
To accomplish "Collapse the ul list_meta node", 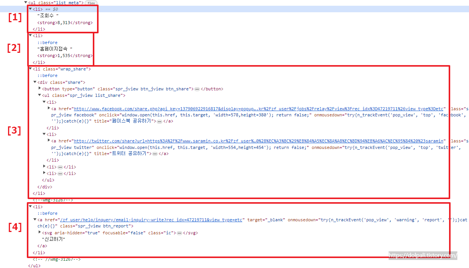I will [x=26, y=2].
